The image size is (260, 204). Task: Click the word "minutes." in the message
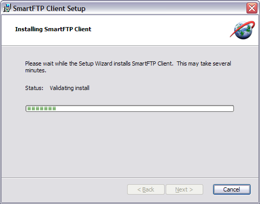coord(36,70)
